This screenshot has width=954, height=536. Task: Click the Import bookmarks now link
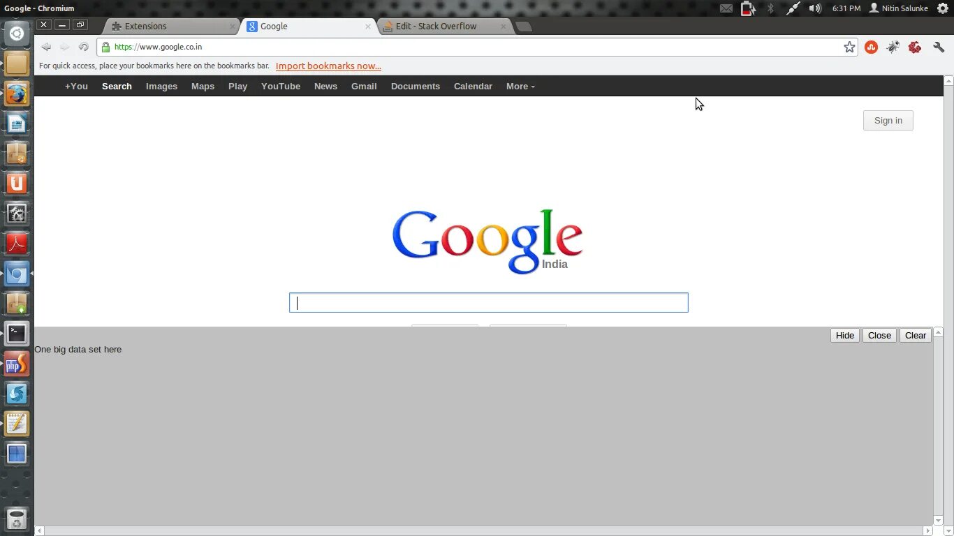coord(328,66)
